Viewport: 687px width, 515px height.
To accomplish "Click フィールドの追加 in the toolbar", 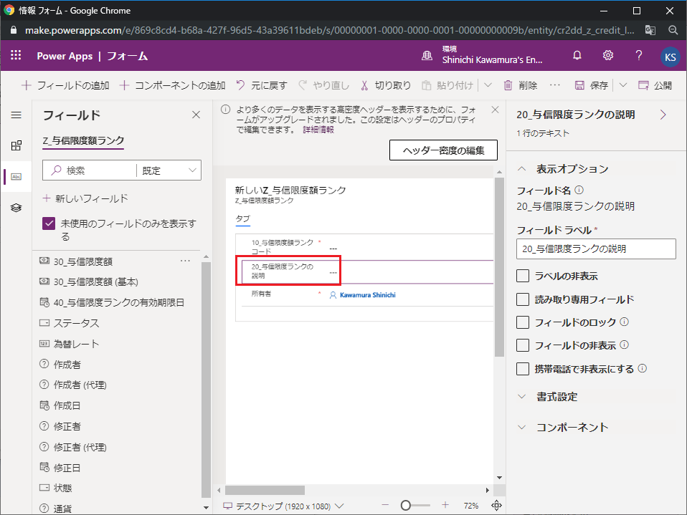I will (65, 85).
